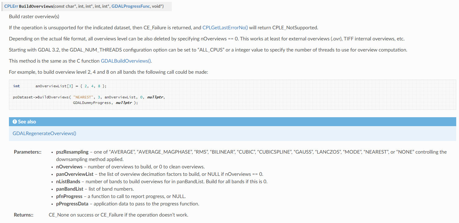
Task: Open the GDALRegenerateOverviews() see-also link
Action: (x=44, y=134)
